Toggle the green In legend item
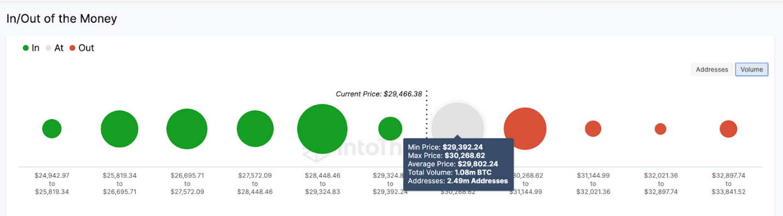Screen dimensions: 783x216 coord(31,48)
